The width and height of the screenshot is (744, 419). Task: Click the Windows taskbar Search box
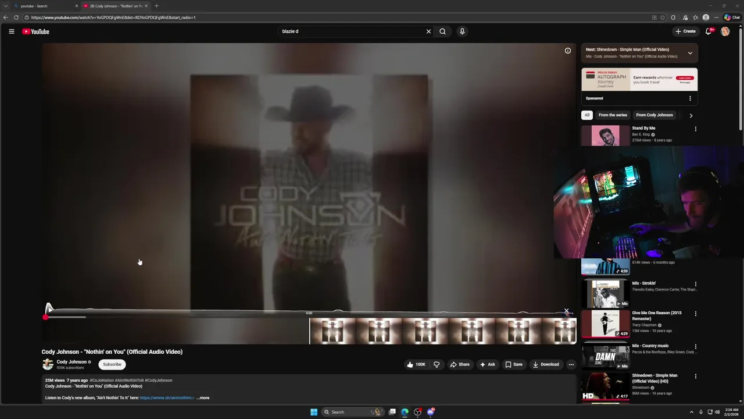click(353, 412)
